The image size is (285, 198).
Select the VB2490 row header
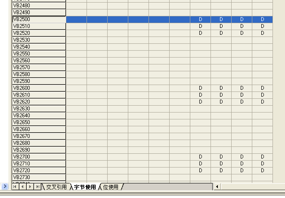click(x=39, y=12)
